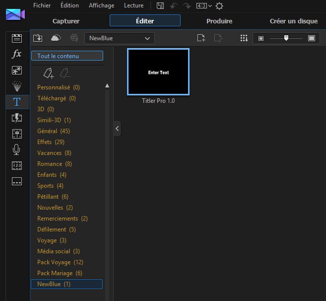Click the delete tag icon
Screen dimensions: 326x301
pyautogui.click(x=65, y=74)
